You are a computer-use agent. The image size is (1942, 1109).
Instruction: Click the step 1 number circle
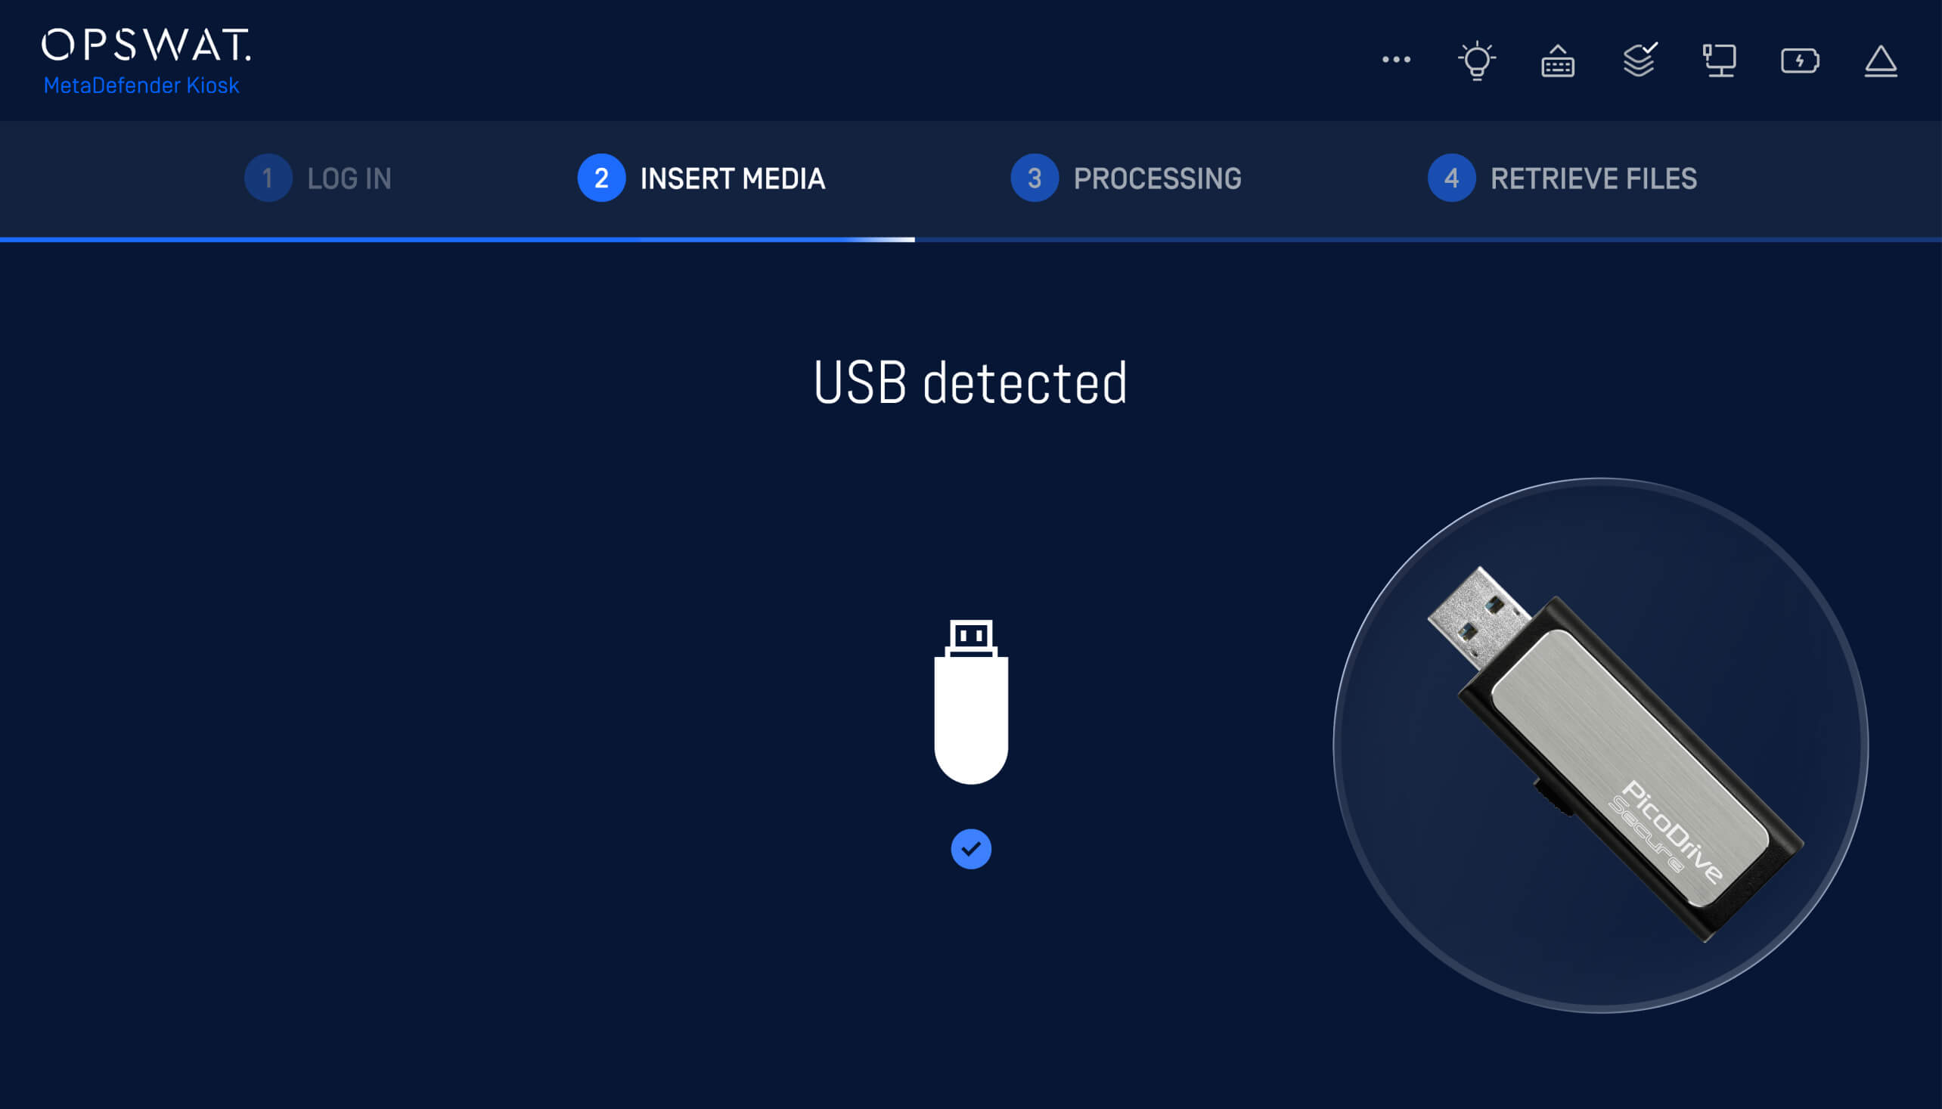click(268, 178)
